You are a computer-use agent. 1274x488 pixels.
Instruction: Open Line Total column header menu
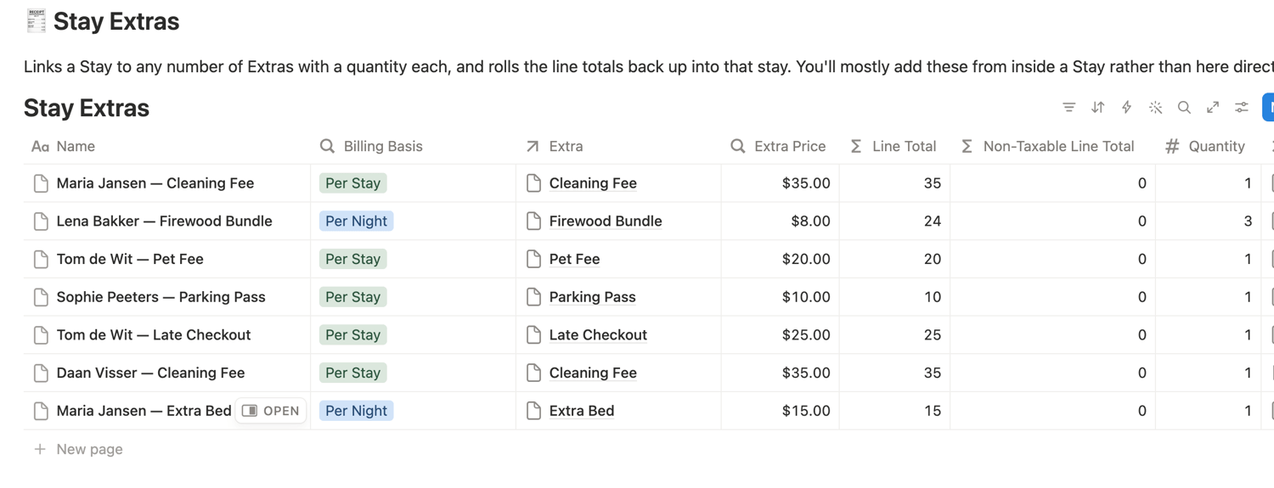(x=894, y=146)
